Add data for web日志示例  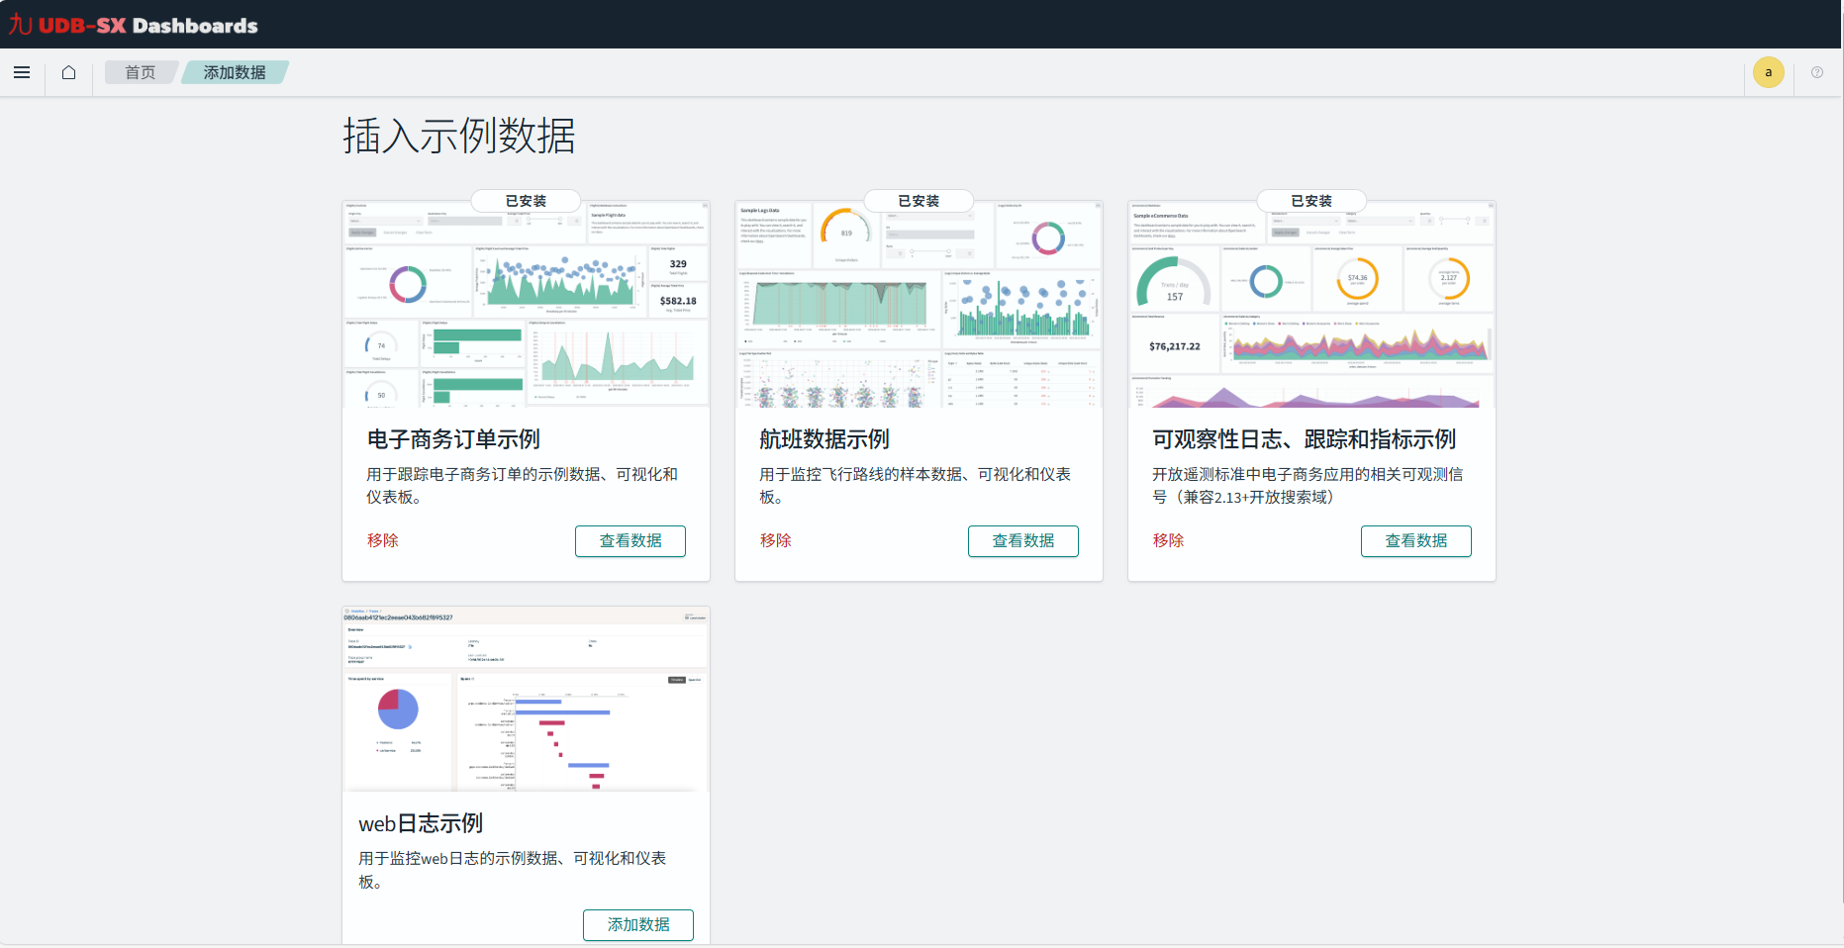coord(637,924)
